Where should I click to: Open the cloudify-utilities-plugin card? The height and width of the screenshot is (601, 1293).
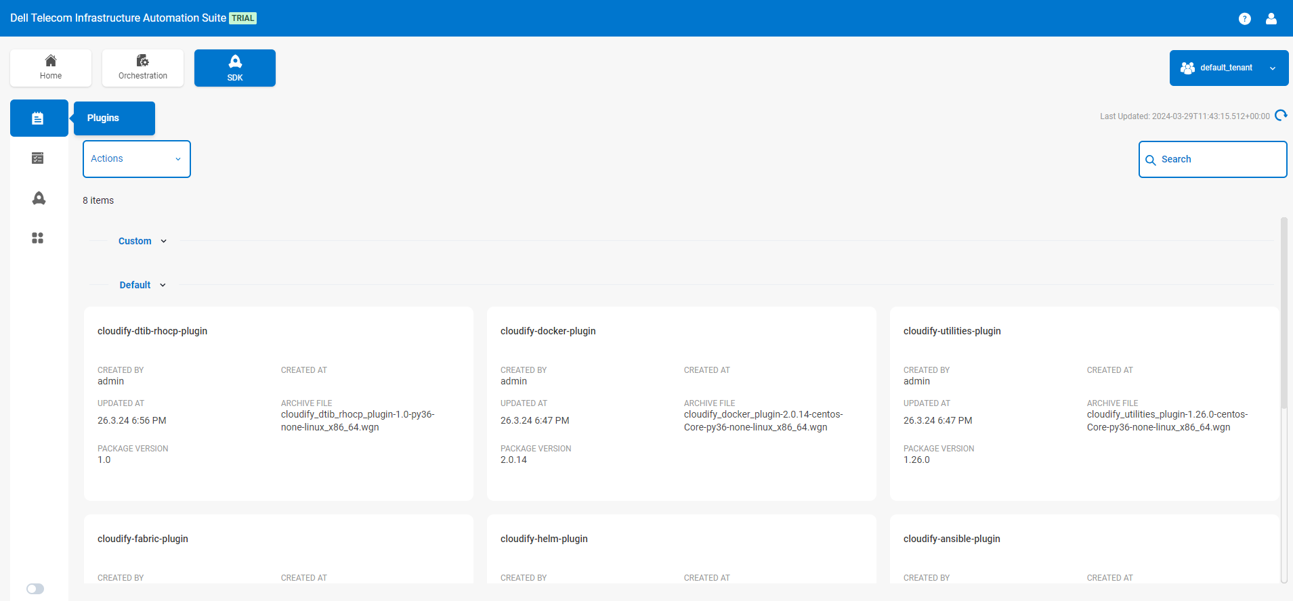(x=1084, y=403)
